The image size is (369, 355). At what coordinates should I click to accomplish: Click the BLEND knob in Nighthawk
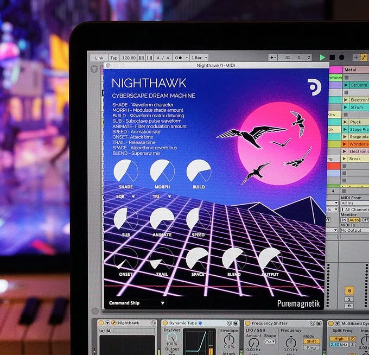click(234, 258)
